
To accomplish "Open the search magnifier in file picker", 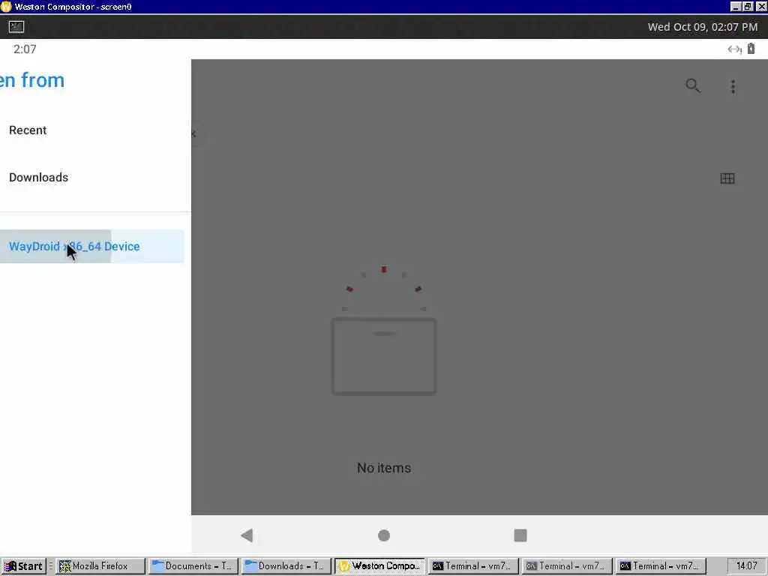I will coord(692,85).
